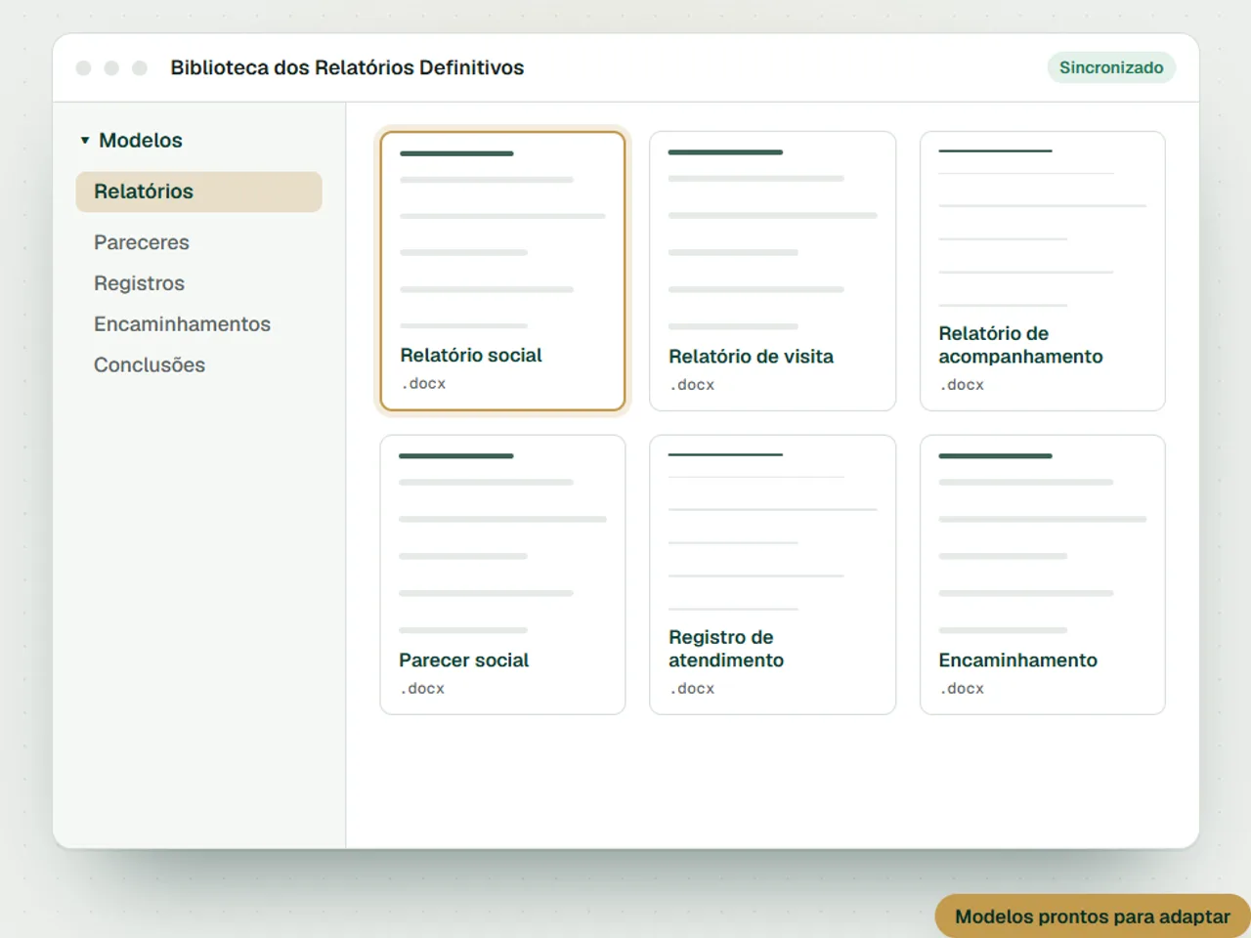Click the window title Biblioteca dos Relatórios Definitivos
This screenshot has width=1251, height=938.
pos(347,67)
